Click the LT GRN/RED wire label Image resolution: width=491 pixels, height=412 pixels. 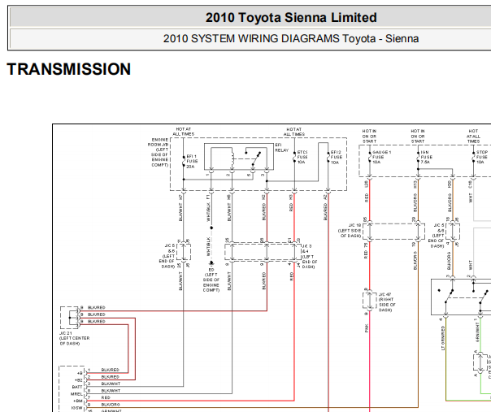(443, 338)
